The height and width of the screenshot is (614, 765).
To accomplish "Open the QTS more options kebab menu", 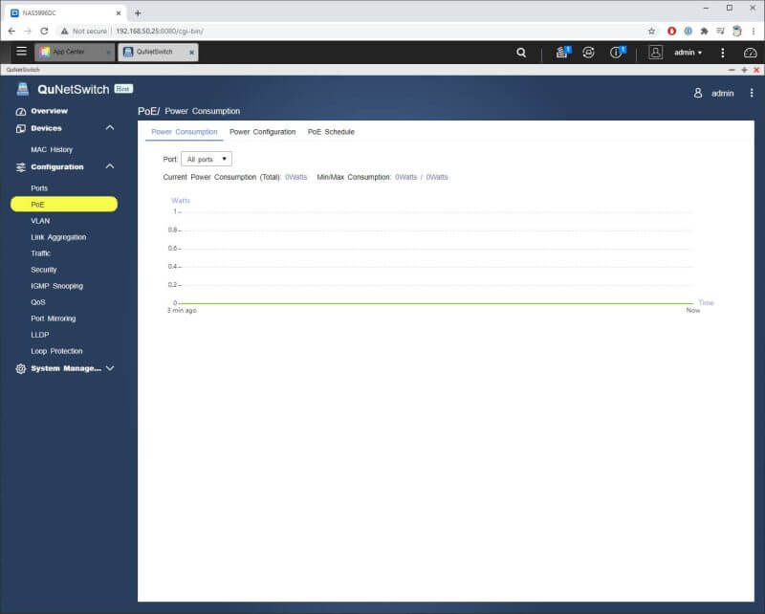I will tap(723, 53).
